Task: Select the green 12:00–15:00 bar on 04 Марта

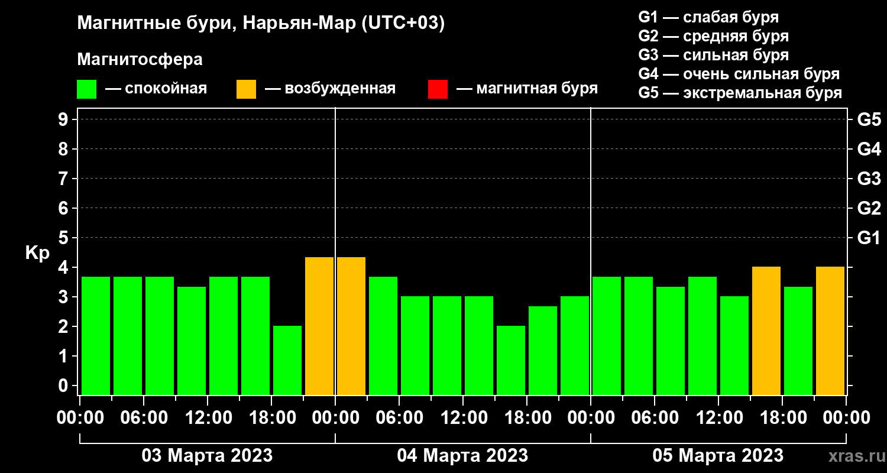Action: tap(479, 345)
